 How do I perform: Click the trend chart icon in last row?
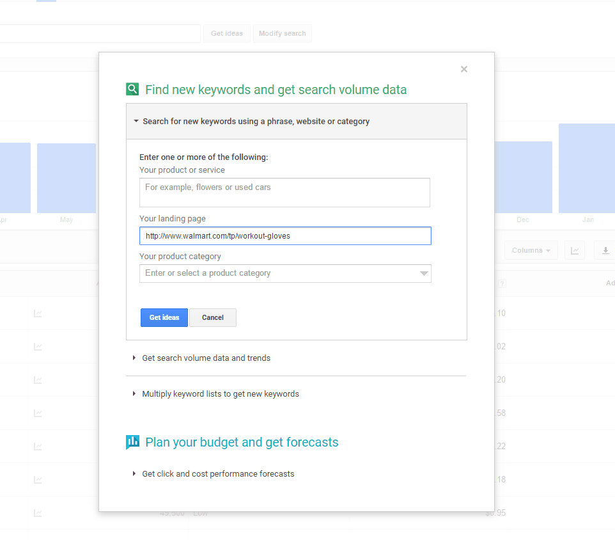[x=38, y=513]
